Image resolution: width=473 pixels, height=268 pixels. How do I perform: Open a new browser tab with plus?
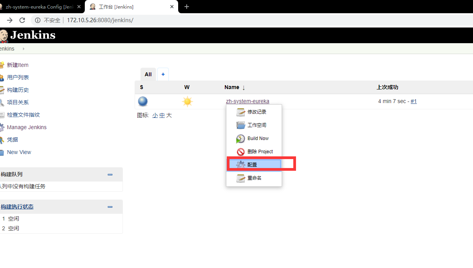click(187, 7)
